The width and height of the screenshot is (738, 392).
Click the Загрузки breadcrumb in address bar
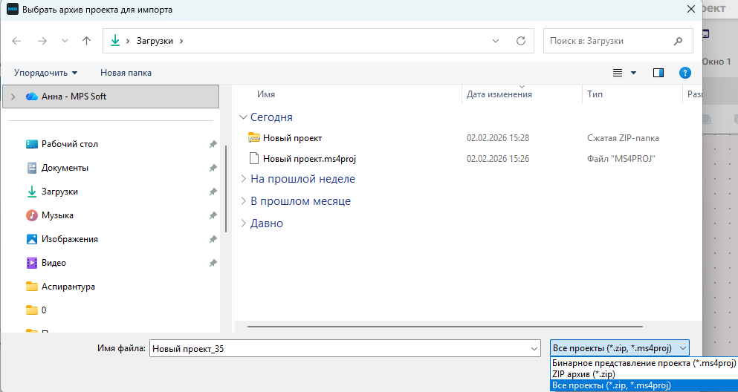[x=155, y=41]
